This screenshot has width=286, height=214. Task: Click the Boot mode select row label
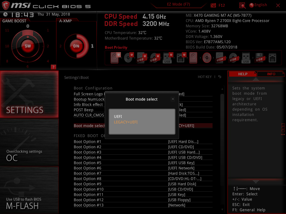click(x=89, y=126)
